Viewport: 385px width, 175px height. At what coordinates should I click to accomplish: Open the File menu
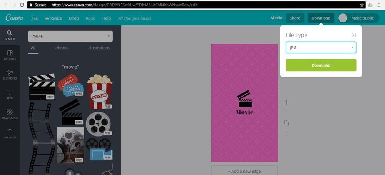(35, 18)
